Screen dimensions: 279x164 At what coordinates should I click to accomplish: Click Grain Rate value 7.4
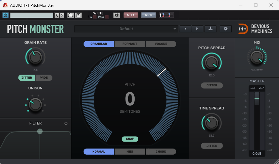35,70
